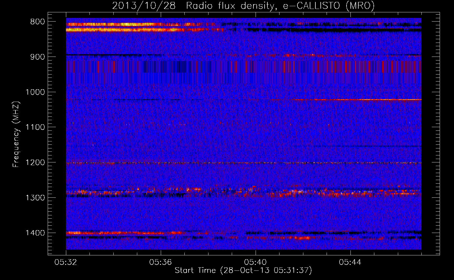Select the '1300' frequency axis label
The height and width of the screenshot is (280, 454).
(35, 198)
